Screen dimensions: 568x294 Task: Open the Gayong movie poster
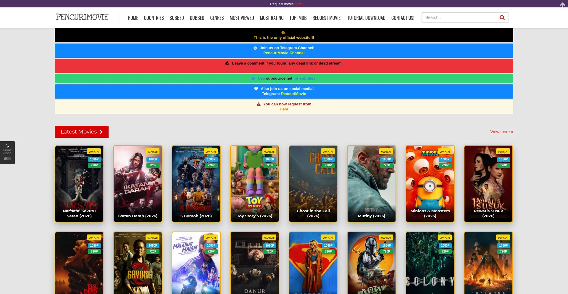pos(138,263)
